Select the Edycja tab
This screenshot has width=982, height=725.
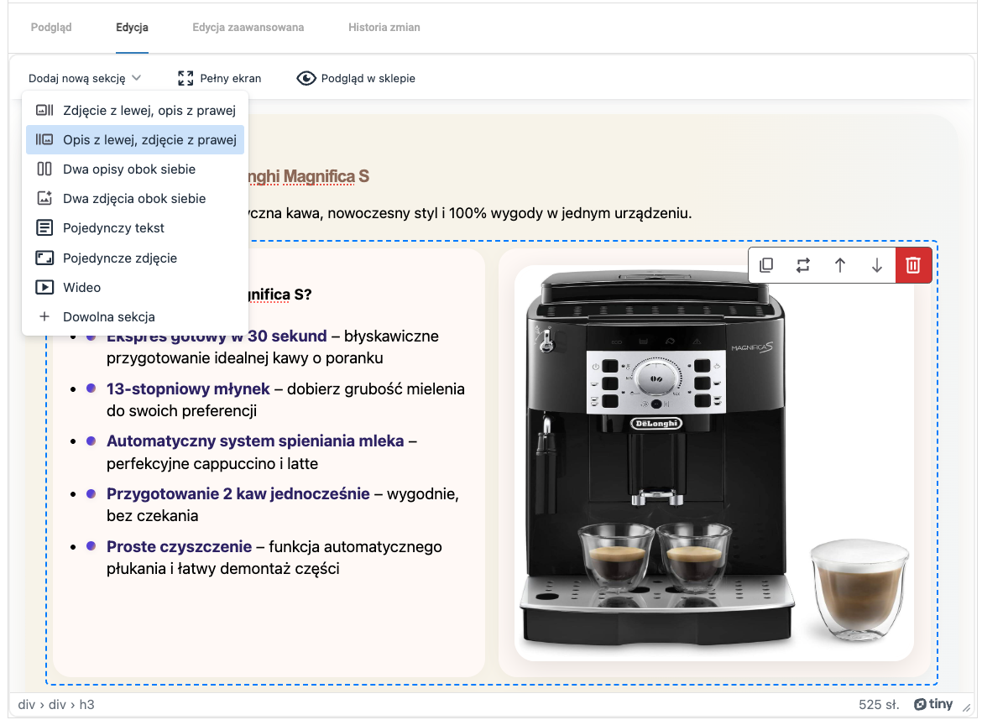(x=132, y=28)
